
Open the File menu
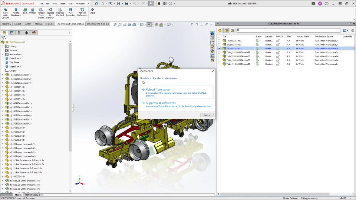click(41, 4)
